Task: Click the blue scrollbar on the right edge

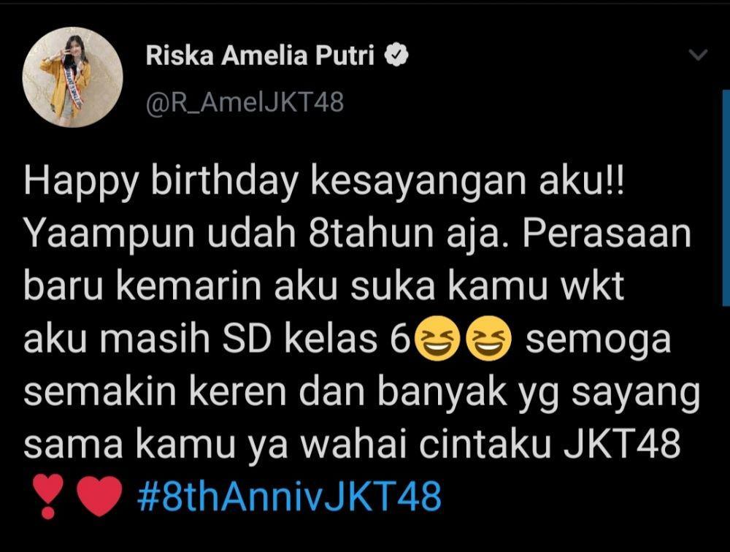Action: click(x=726, y=198)
